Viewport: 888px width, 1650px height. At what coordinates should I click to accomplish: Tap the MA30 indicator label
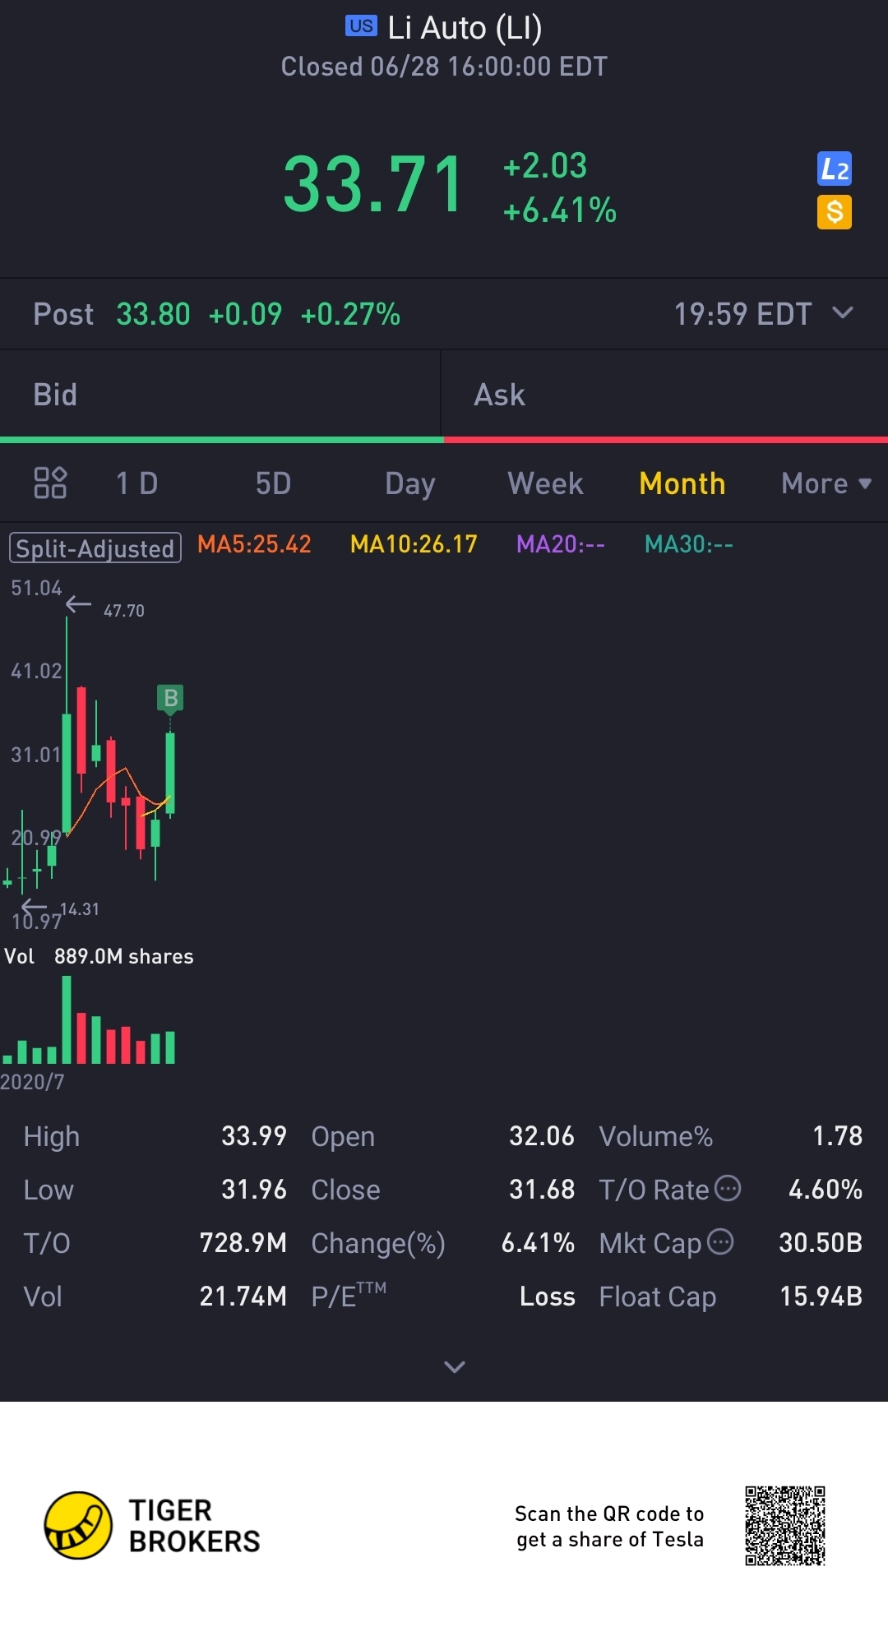point(689,544)
